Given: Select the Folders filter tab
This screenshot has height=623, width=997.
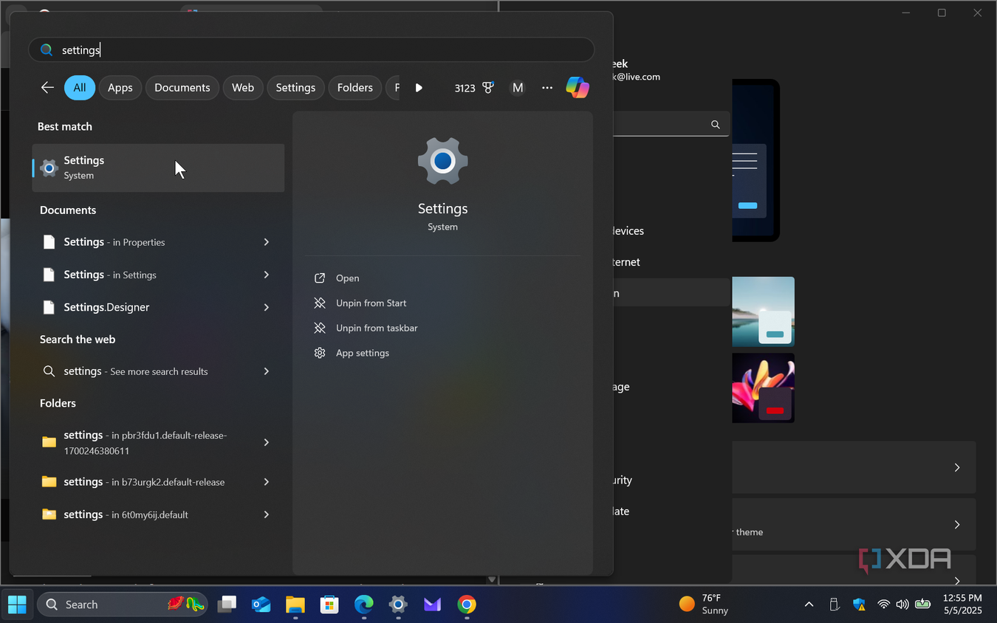Looking at the screenshot, I should [355, 88].
